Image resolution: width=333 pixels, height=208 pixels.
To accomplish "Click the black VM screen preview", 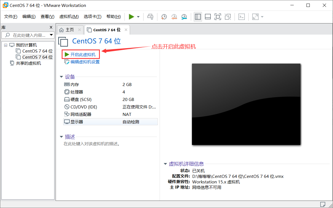I will coord(246,104).
